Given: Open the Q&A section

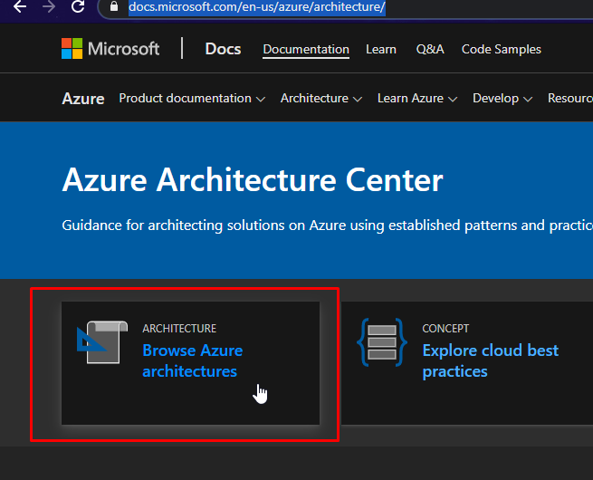Looking at the screenshot, I should (x=430, y=49).
